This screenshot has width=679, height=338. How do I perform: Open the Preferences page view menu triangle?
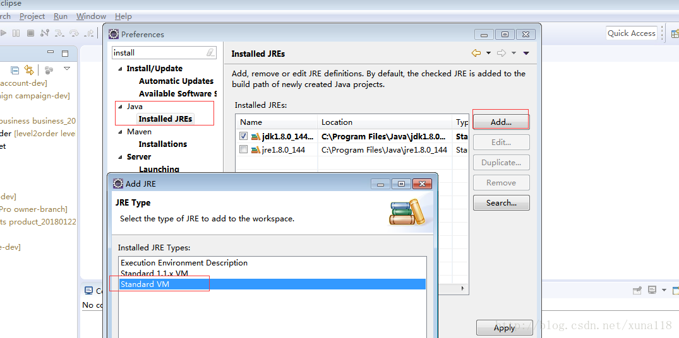pyautogui.click(x=526, y=53)
